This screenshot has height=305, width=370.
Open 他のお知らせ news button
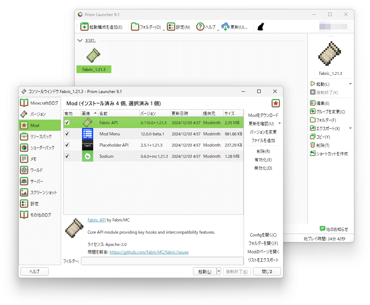tap(334, 229)
